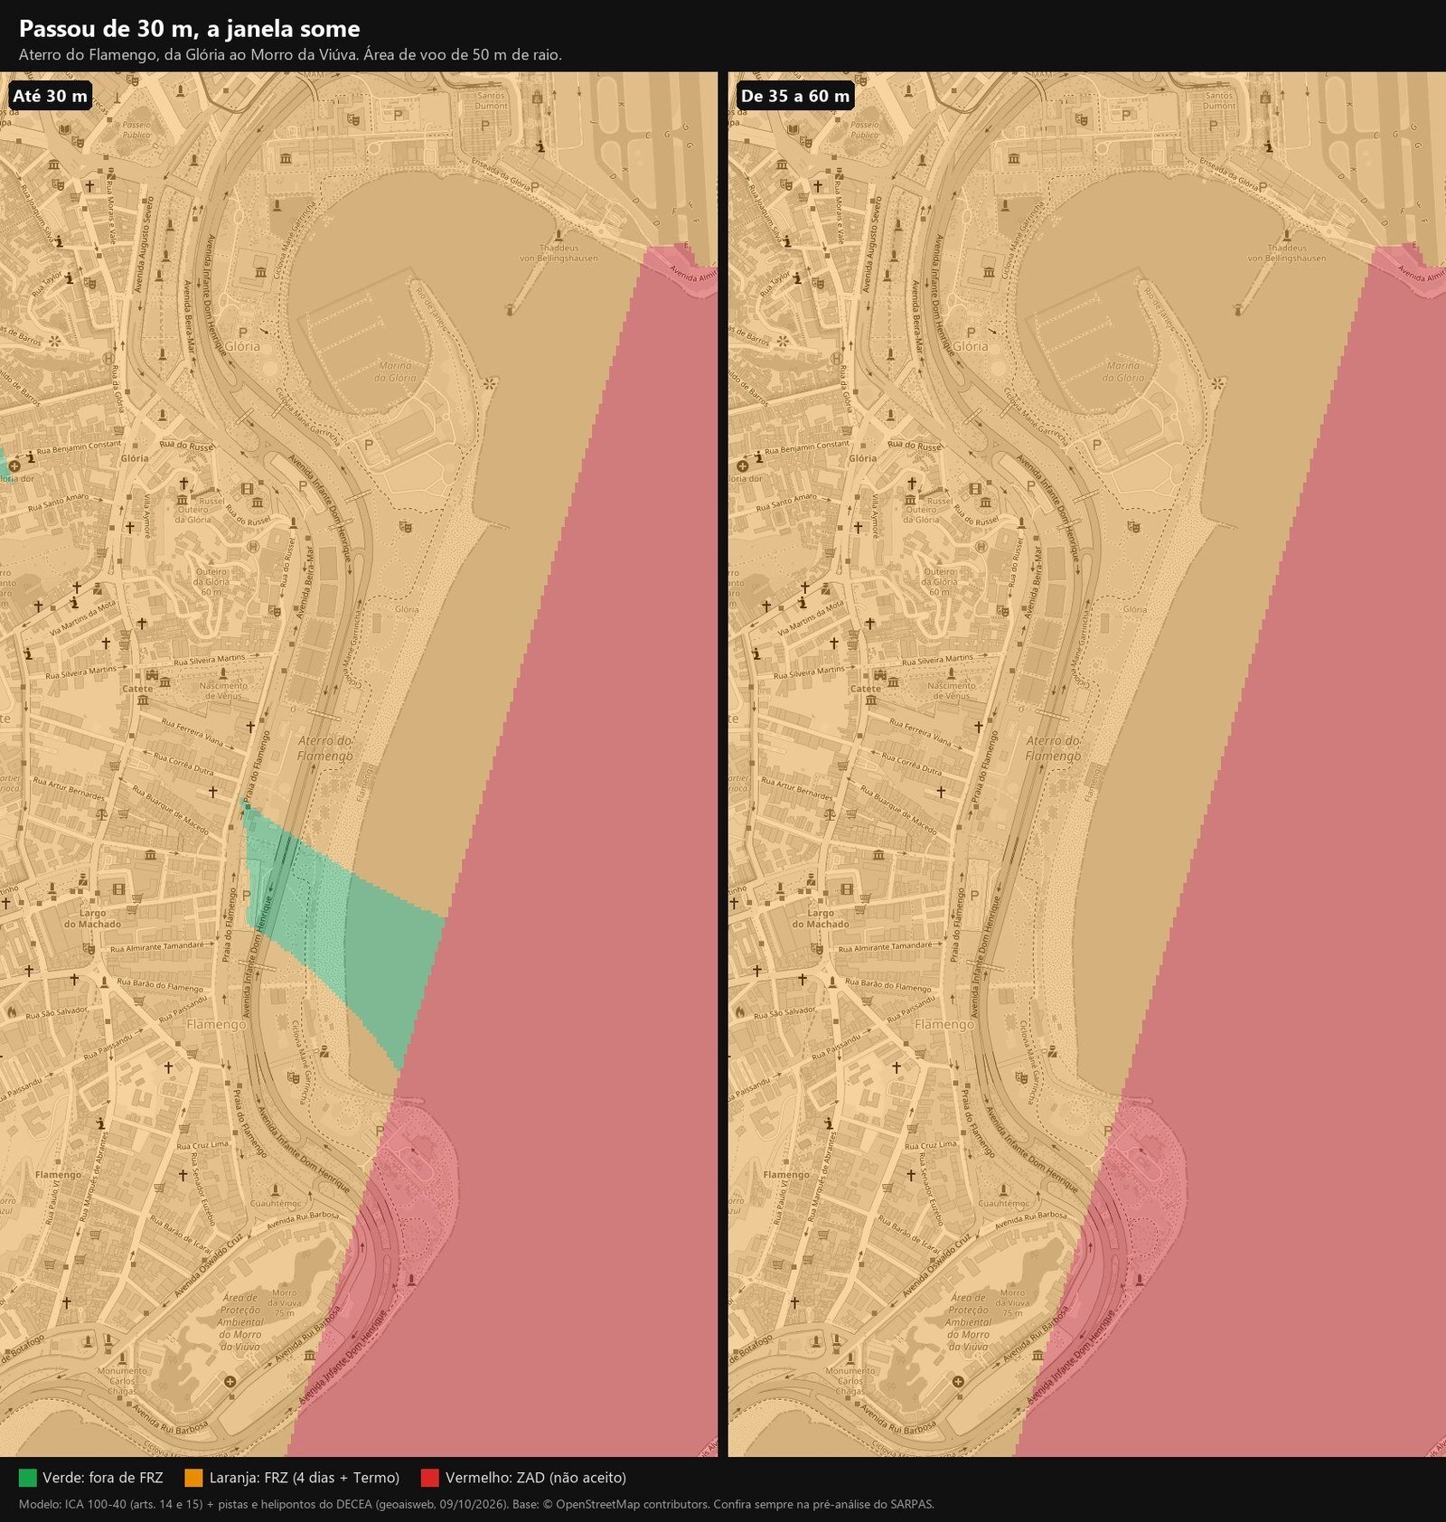
Task: Click the footer note citing ICA 100-40 model
Action: point(476,1505)
